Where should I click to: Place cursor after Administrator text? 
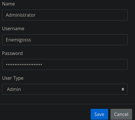(36, 15)
